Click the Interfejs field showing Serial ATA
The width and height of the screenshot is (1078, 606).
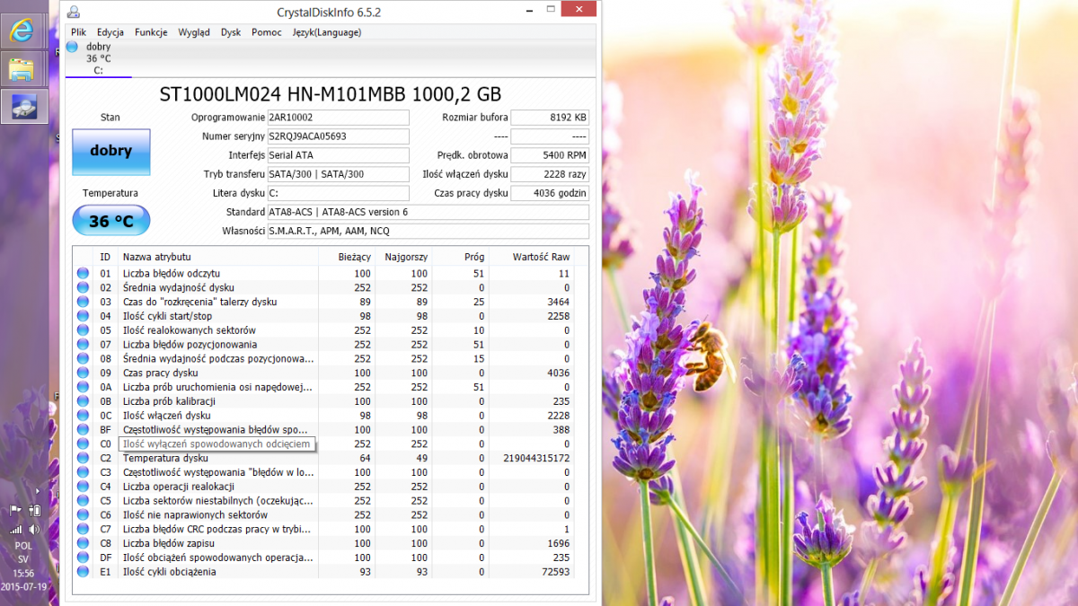[x=338, y=155]
